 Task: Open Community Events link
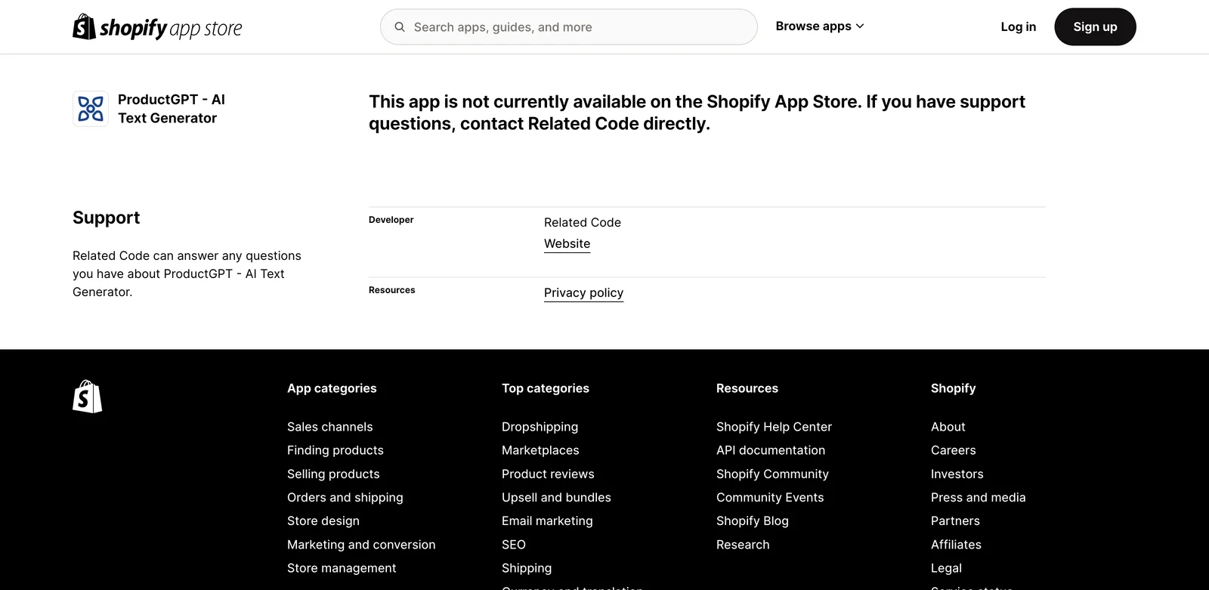(770, 498)
